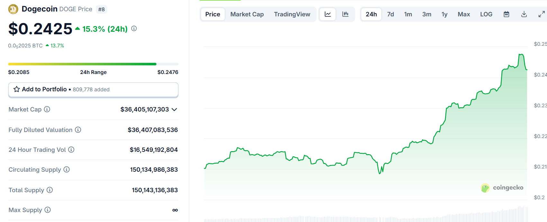547x222 pixels.
Task: Switch to line chart view icon
Action: [328, 14]
